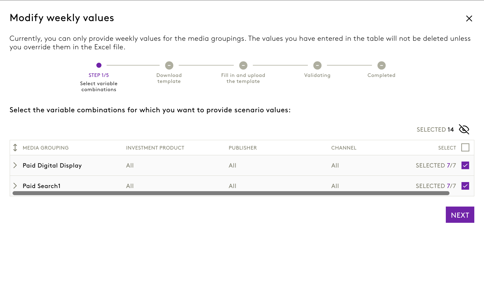484x300 pixels.
Task: Click the sort arrows icon beside Media Grouping
Action: (x=15, y=148)
